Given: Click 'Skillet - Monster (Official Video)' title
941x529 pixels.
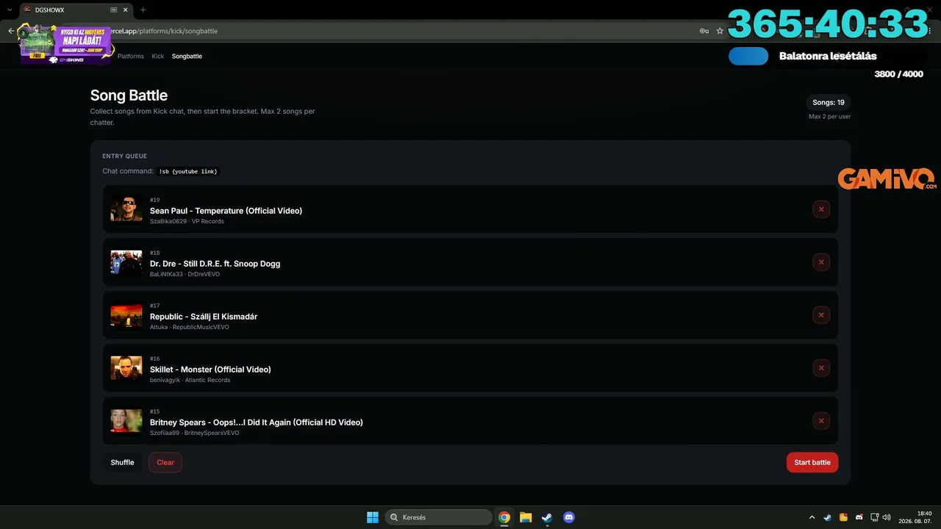Looking at the screenshot, I should 210,370.
